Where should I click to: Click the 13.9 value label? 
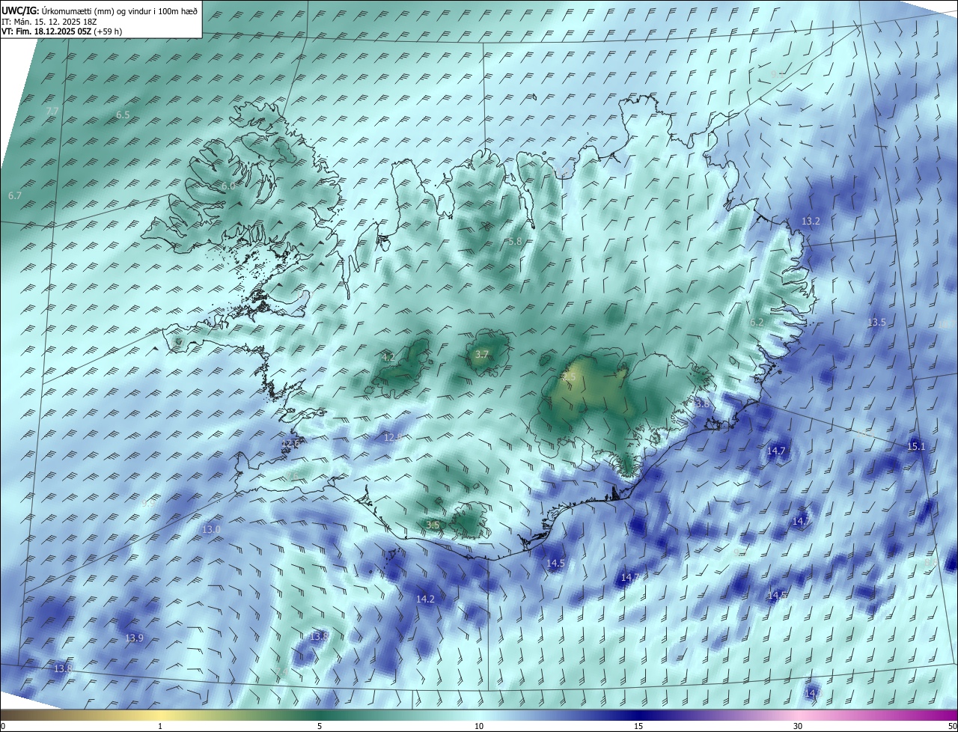(134, 638)
